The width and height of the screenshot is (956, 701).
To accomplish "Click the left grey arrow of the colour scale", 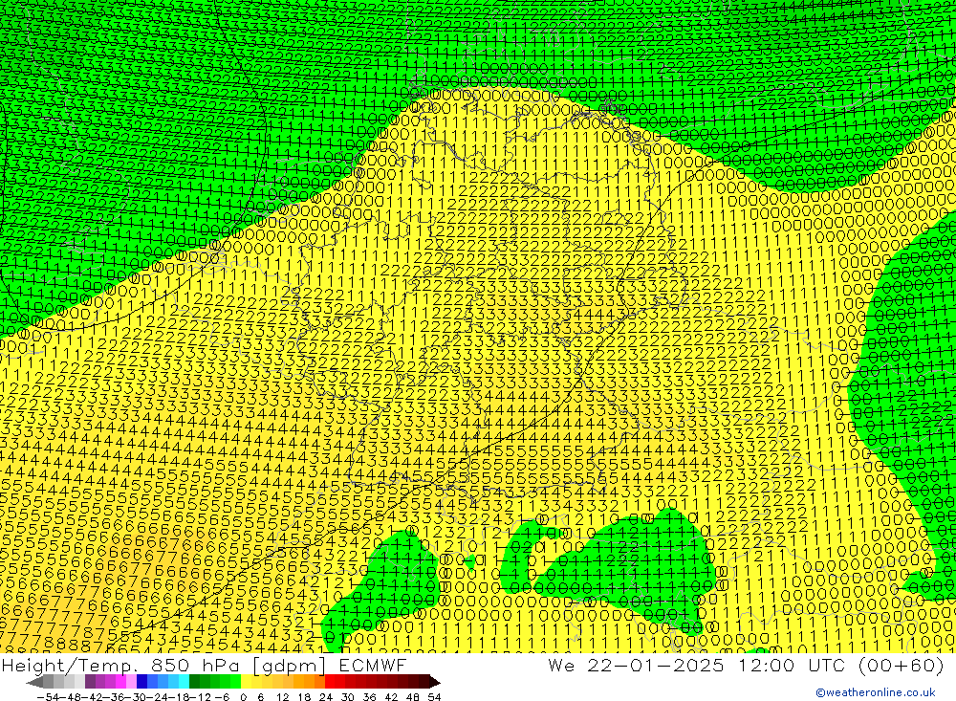I will pyautogui.click(x=34, y=682).
